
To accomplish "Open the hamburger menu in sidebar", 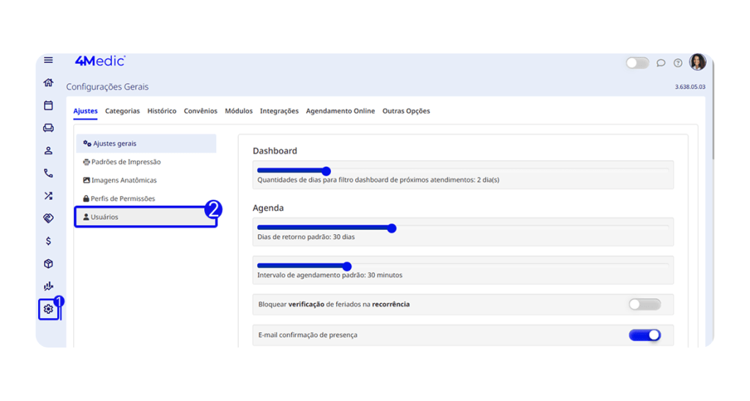I will tap(48, 61).
